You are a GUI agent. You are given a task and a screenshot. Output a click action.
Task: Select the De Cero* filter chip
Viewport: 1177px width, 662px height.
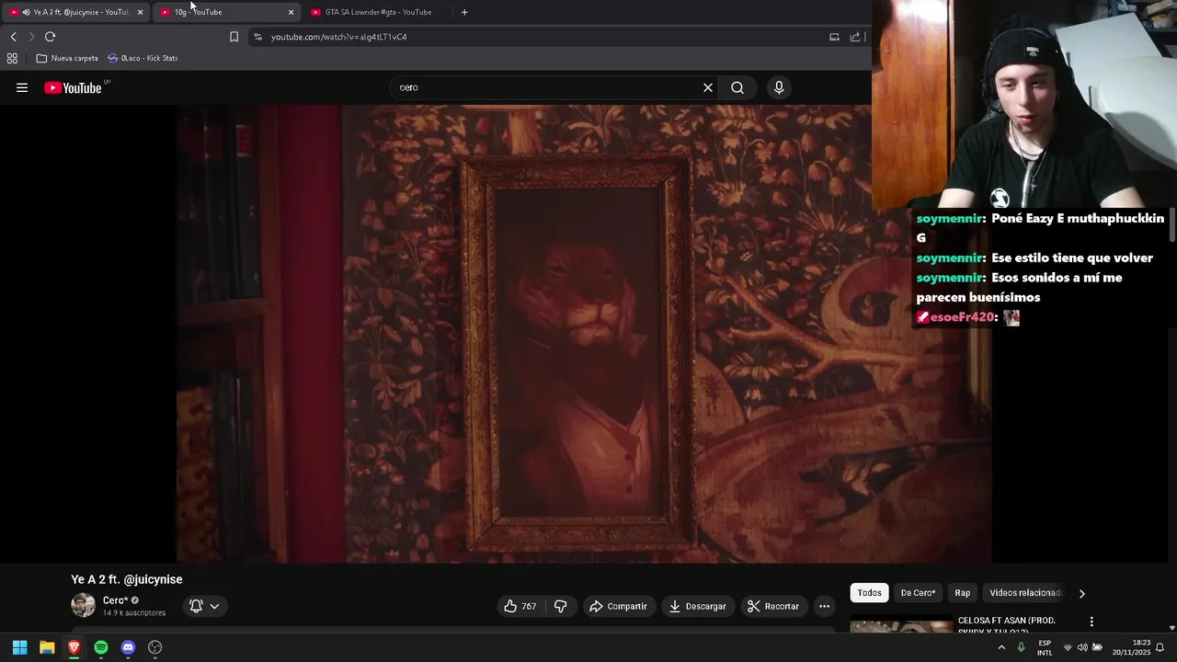pos(918,593)
